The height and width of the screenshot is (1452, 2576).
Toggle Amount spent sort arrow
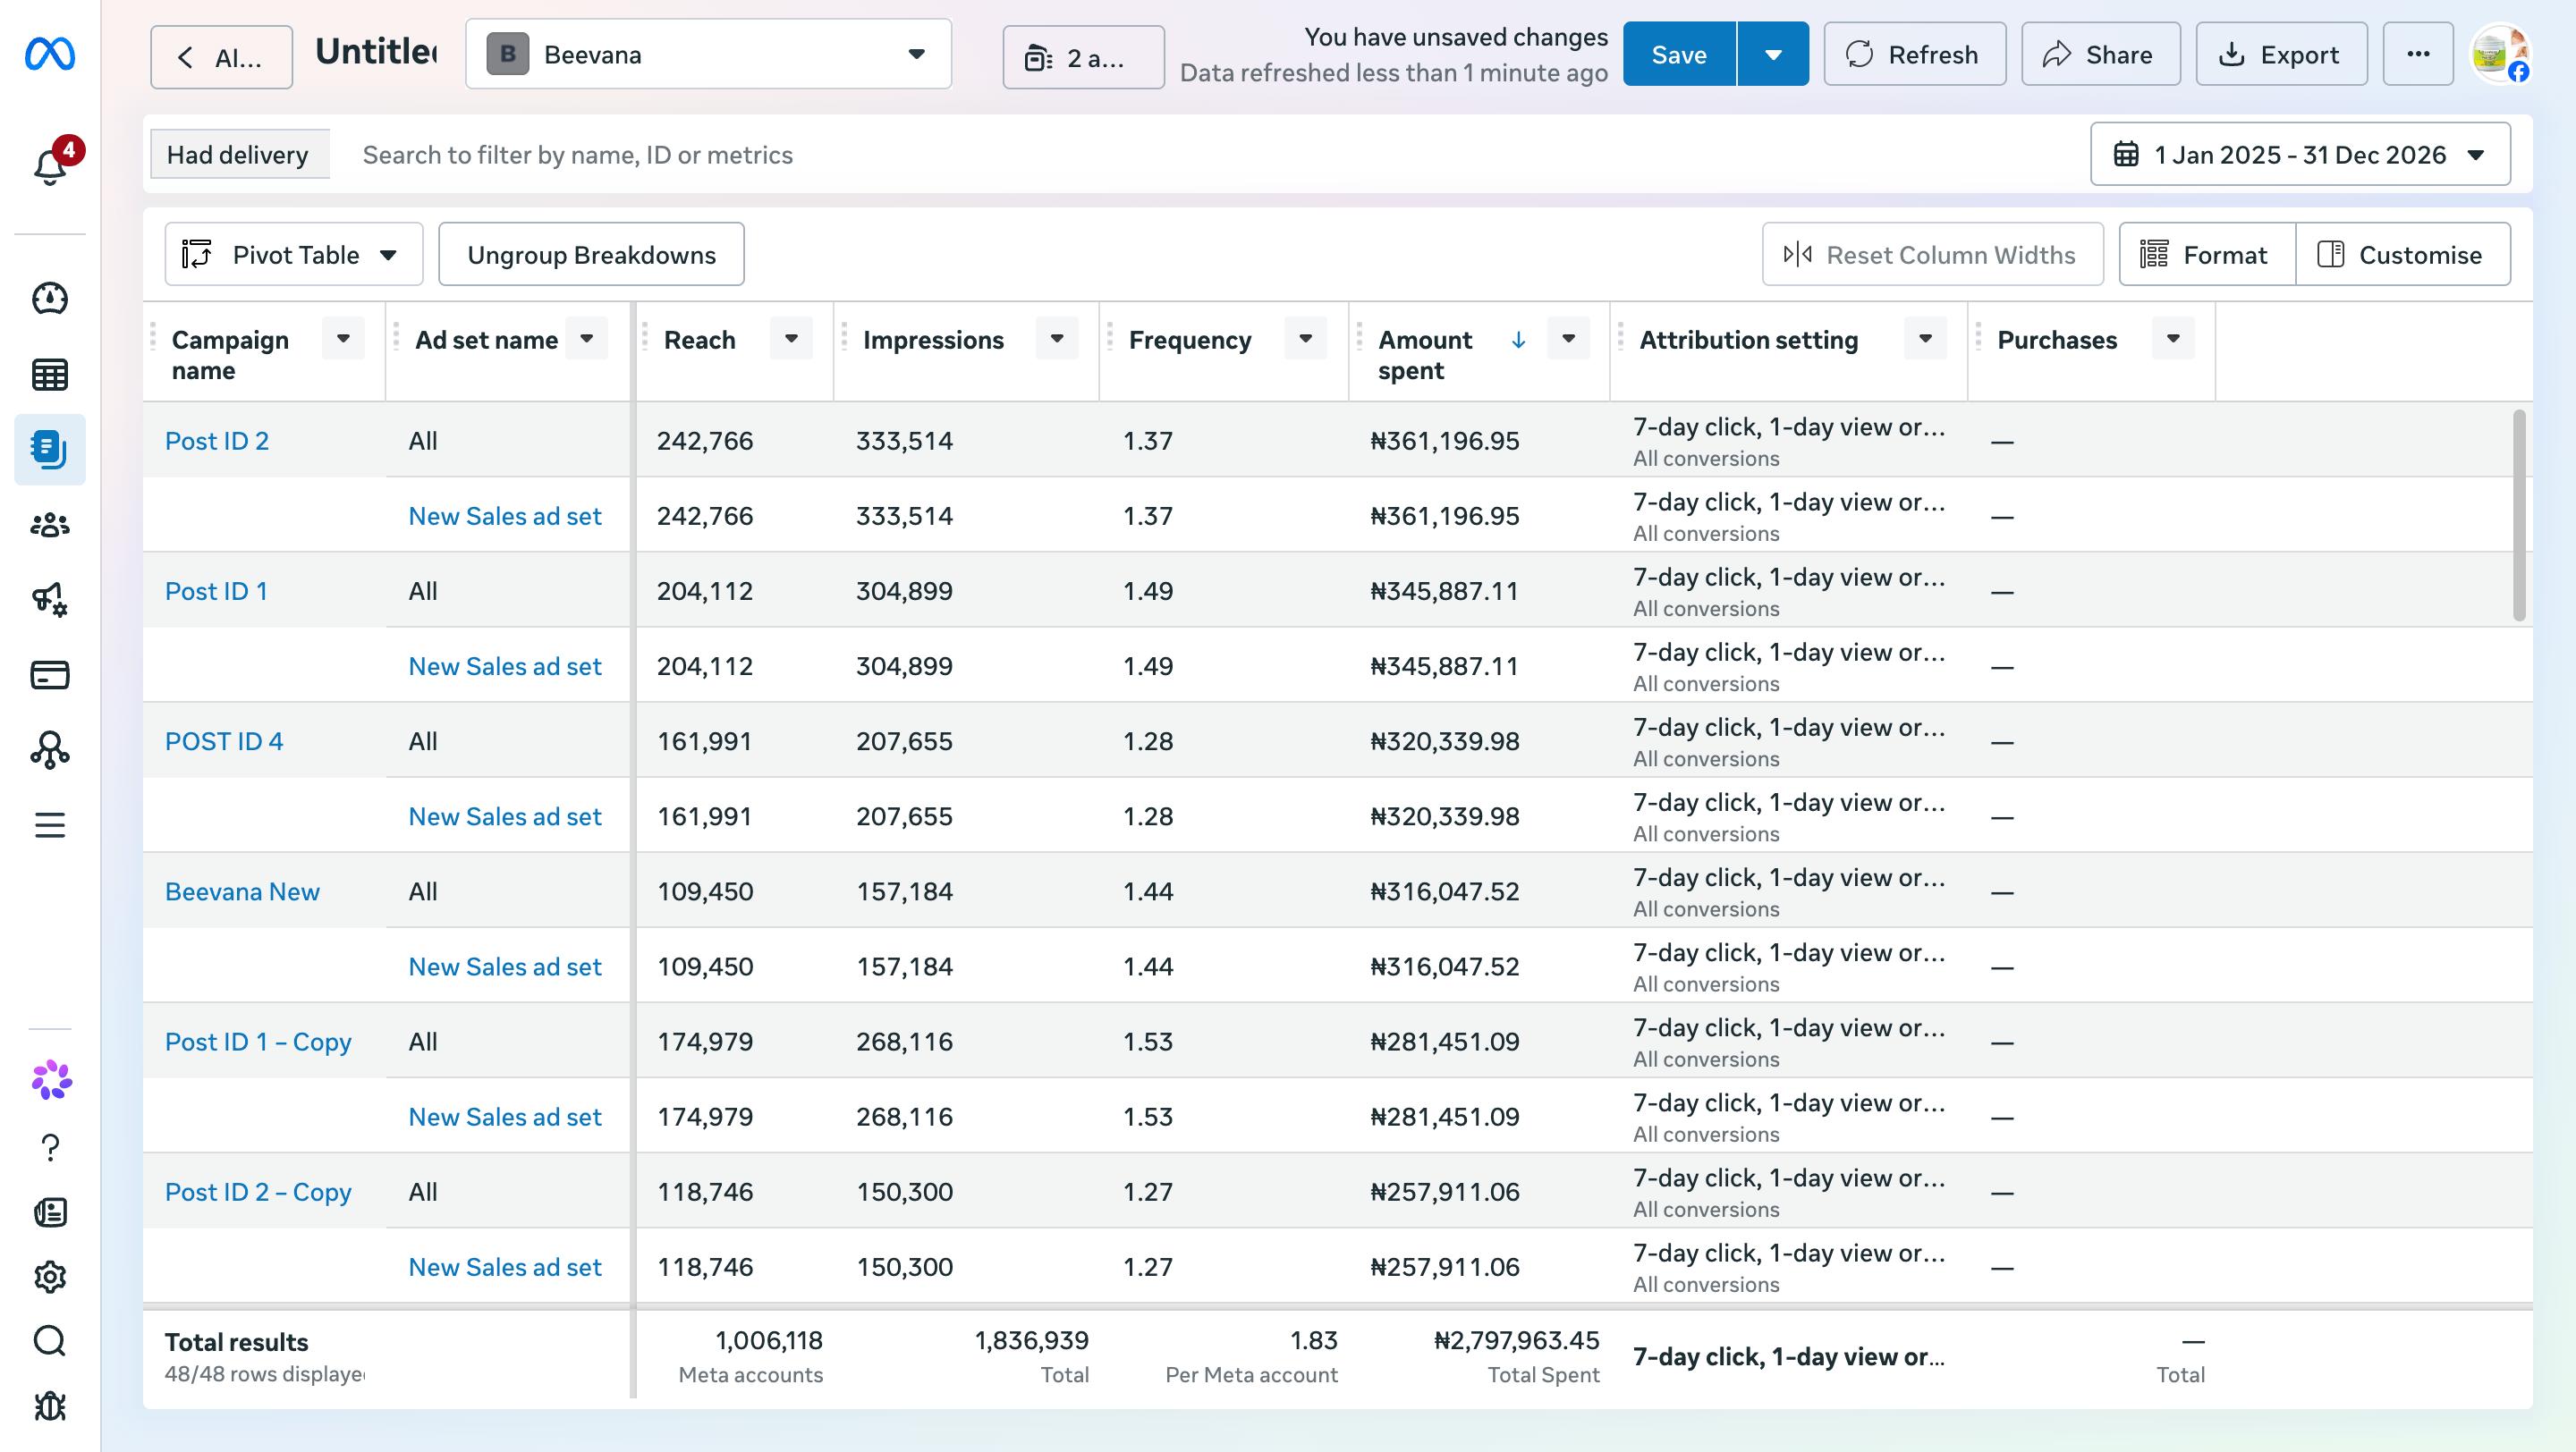point(1518,340)
